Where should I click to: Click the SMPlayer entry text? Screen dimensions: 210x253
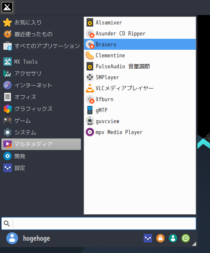tap(108, 77)
